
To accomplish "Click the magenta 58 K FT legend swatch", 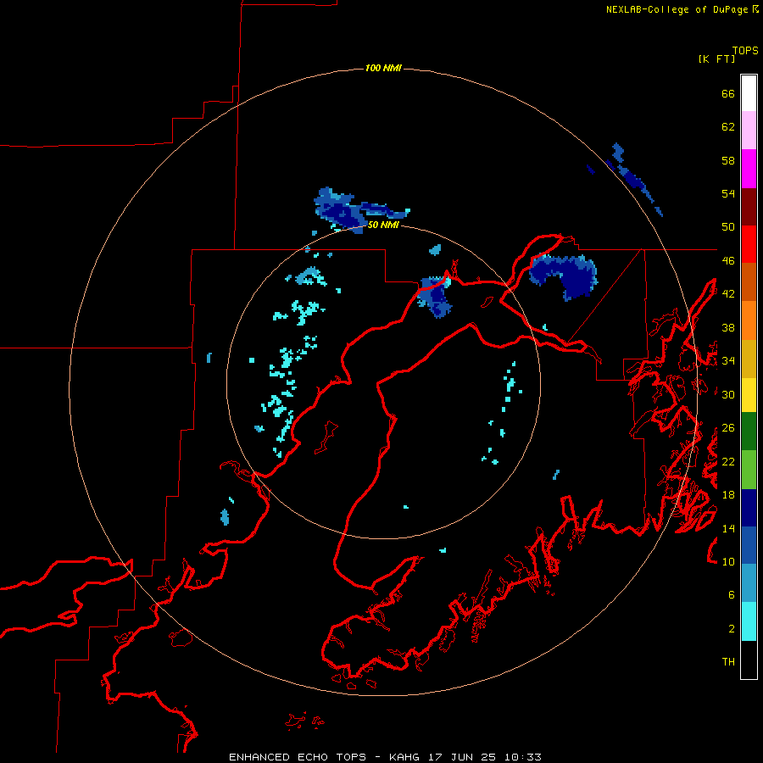I will pyautogui.click(x=749, y=169).
